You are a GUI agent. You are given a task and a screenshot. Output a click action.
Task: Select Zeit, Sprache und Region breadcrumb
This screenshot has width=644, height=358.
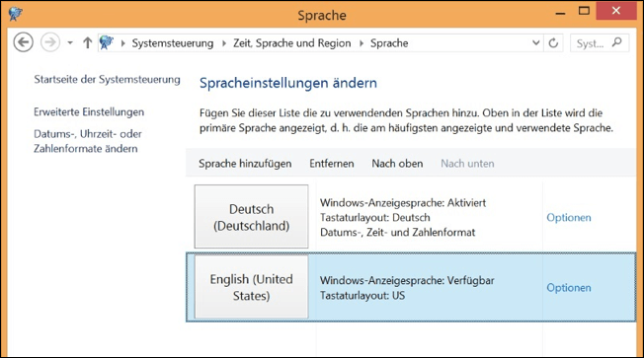[x=292, y=43]
